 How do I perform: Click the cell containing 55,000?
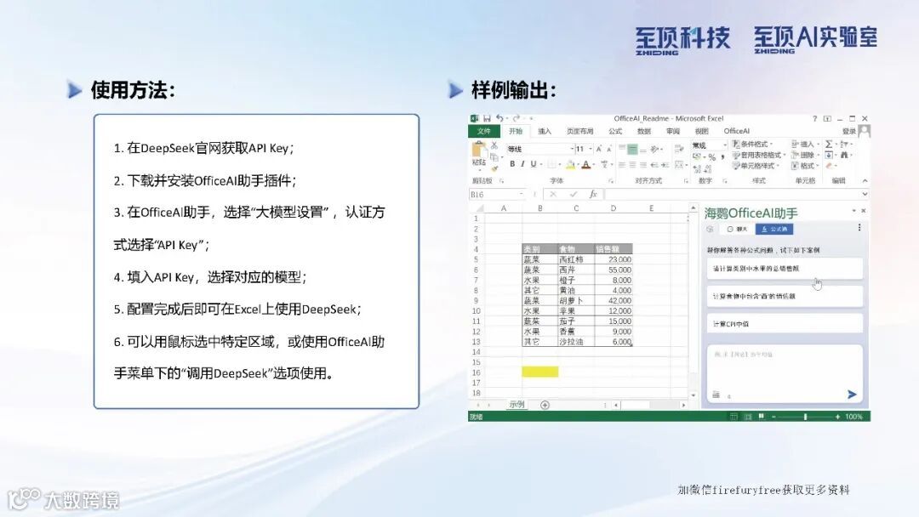click(x=613, y=270)
